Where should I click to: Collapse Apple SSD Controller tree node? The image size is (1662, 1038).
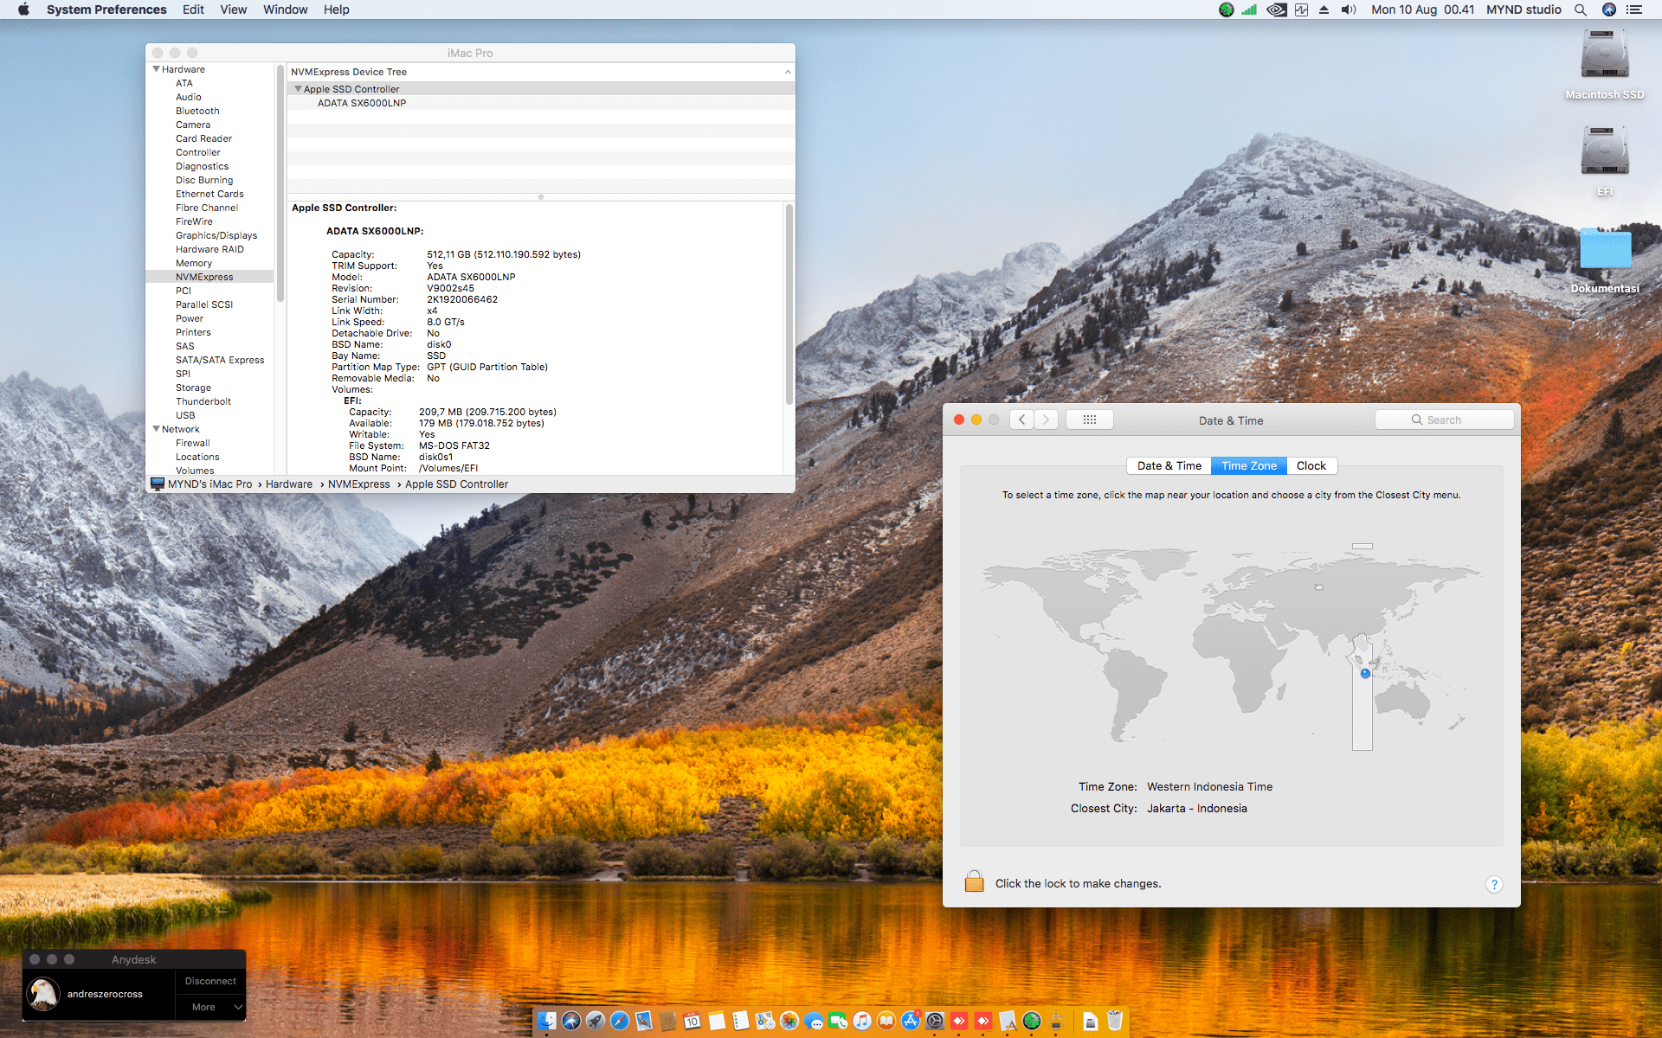click(x=298, y=89)
